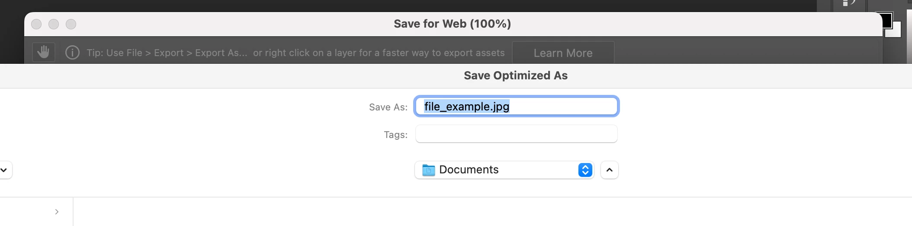The height and width of the screenshot is (226, 912).
Task: Click the gray minimize window button
Action: 54,24
